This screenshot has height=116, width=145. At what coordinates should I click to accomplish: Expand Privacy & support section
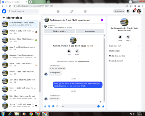[124, 61]
